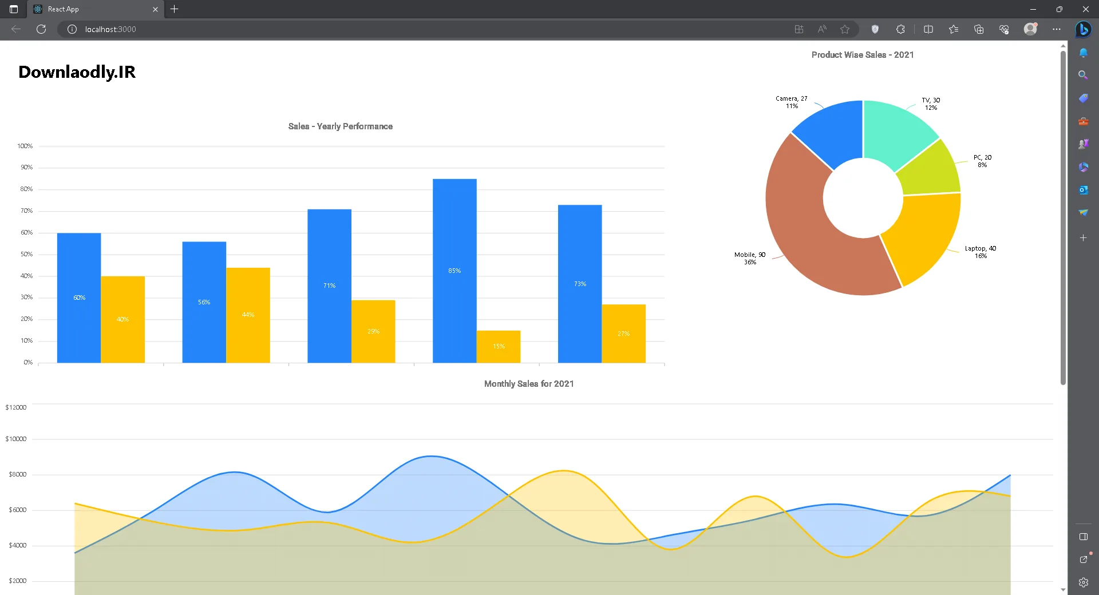The image size is (1099, 595).
Task: Open tab actions menu button
Action: click(x=14, y=9)
